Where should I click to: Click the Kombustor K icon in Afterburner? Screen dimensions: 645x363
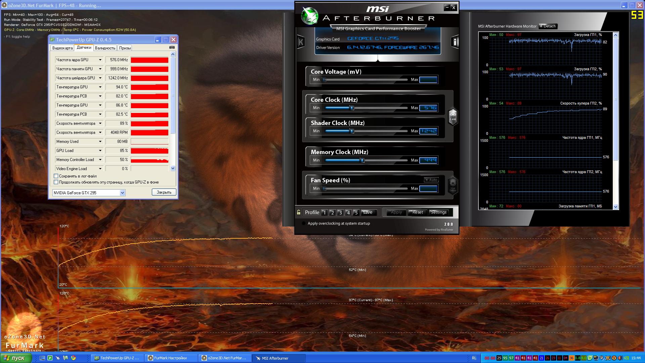[x=301, y=42]
